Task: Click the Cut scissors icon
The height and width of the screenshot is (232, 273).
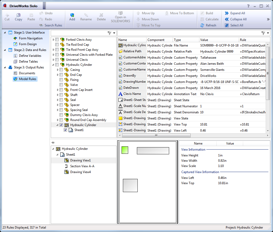Action: (7, 15)
